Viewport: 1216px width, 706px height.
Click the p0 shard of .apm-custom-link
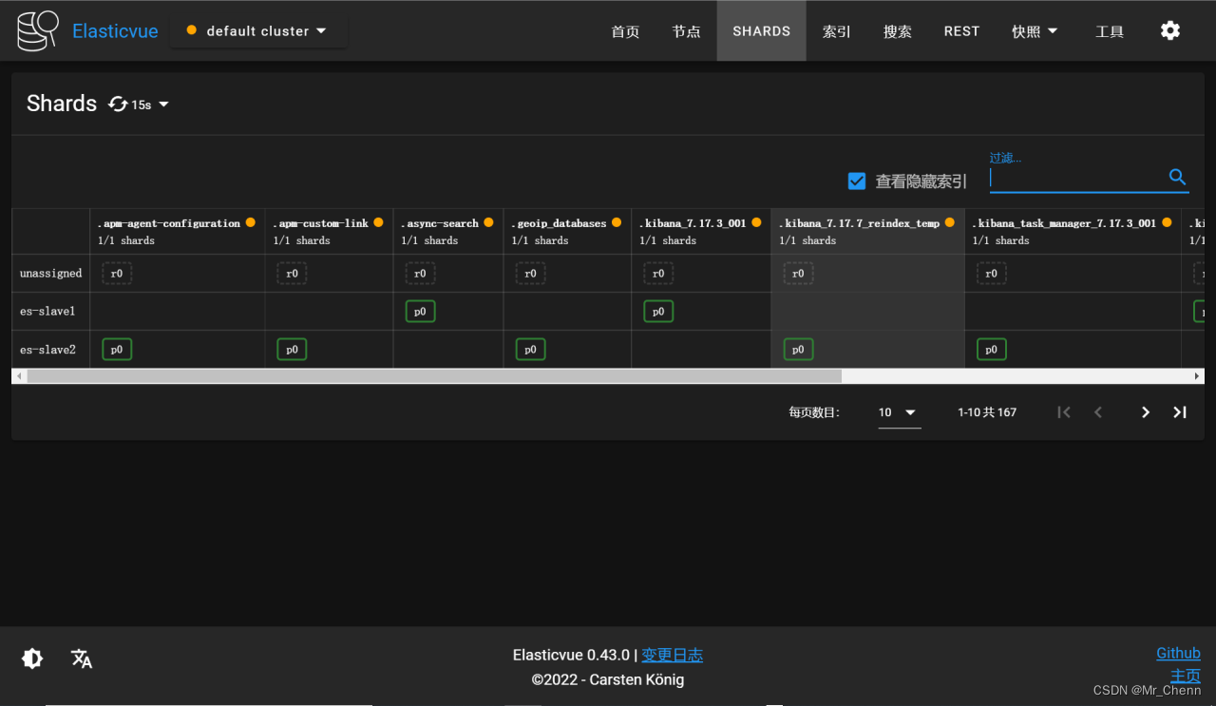click(x=292, y=350)
